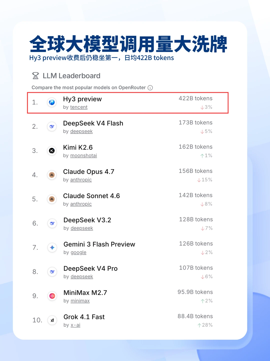Click the 95.9B tokens value
The image size is (270, 361).
point(195,292)
